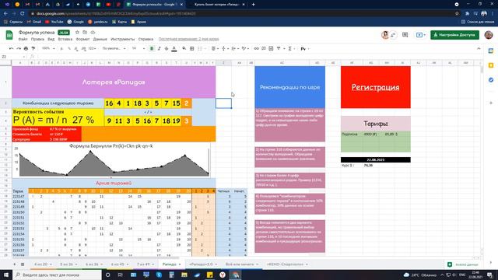Screen dimensions: 498x280
Task: Open text wrapping dropdown
Action: point(235,48)
